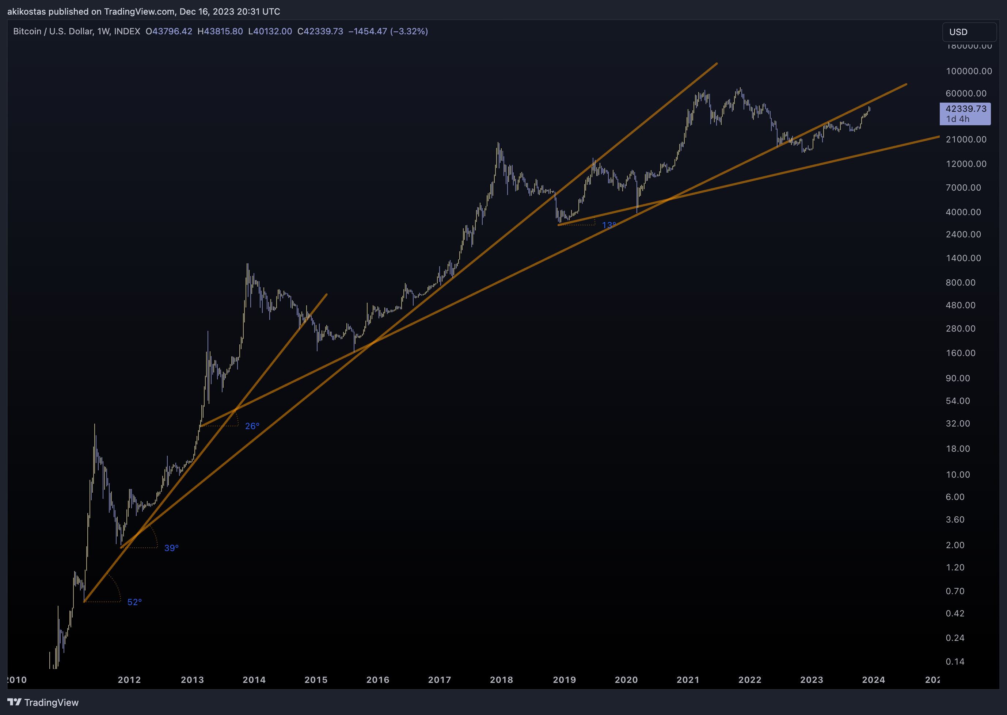The image size is (1007, 715).
Task: Click the 280.00 price scale label
Action: [960, 328]
